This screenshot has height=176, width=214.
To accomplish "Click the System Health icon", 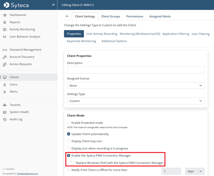I will (5, 112).
